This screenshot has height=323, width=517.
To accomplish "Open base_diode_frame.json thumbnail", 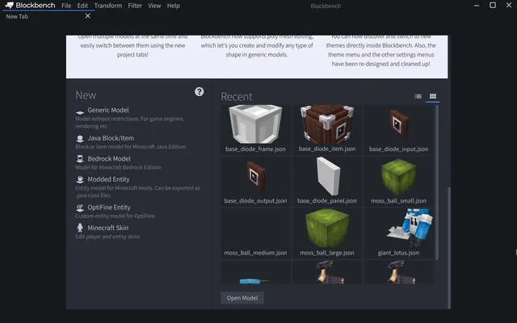I will click(x=255, y=124).
